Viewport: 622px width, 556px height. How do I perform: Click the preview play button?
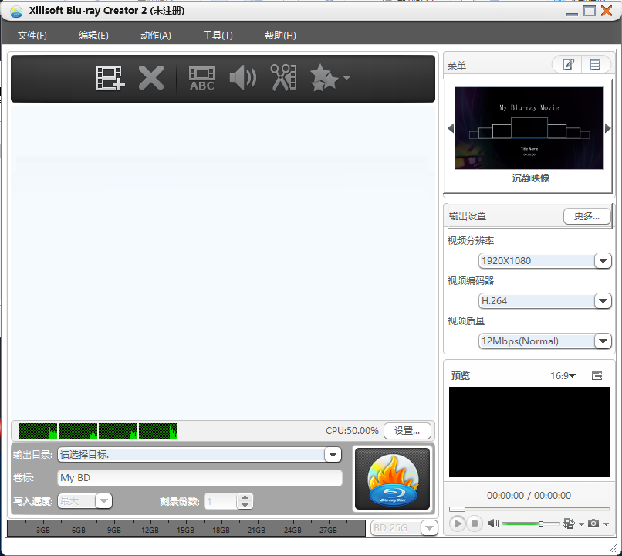click(457, 524)
